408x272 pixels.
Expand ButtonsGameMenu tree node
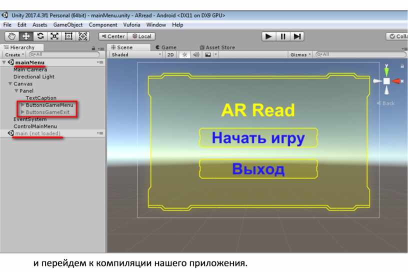click(22, 105)
